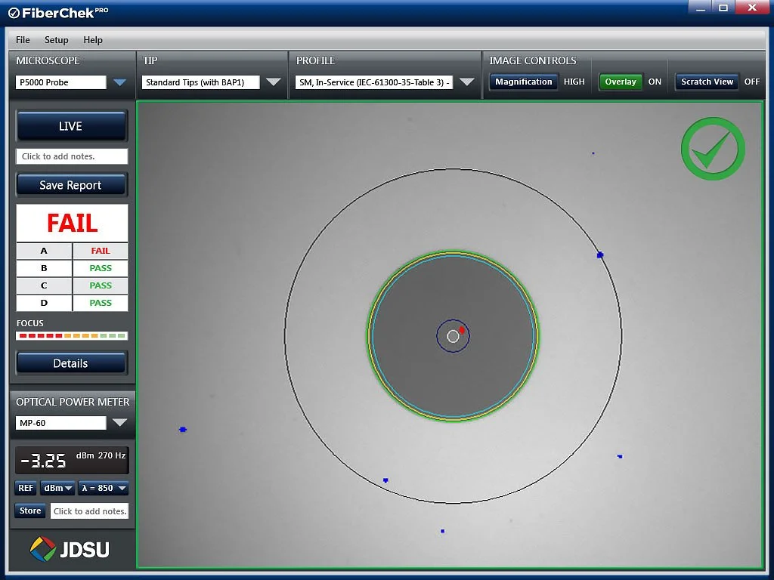774x580 pixels.
Task: Click the SM, In-Service profile field
Action: point(374,82)
